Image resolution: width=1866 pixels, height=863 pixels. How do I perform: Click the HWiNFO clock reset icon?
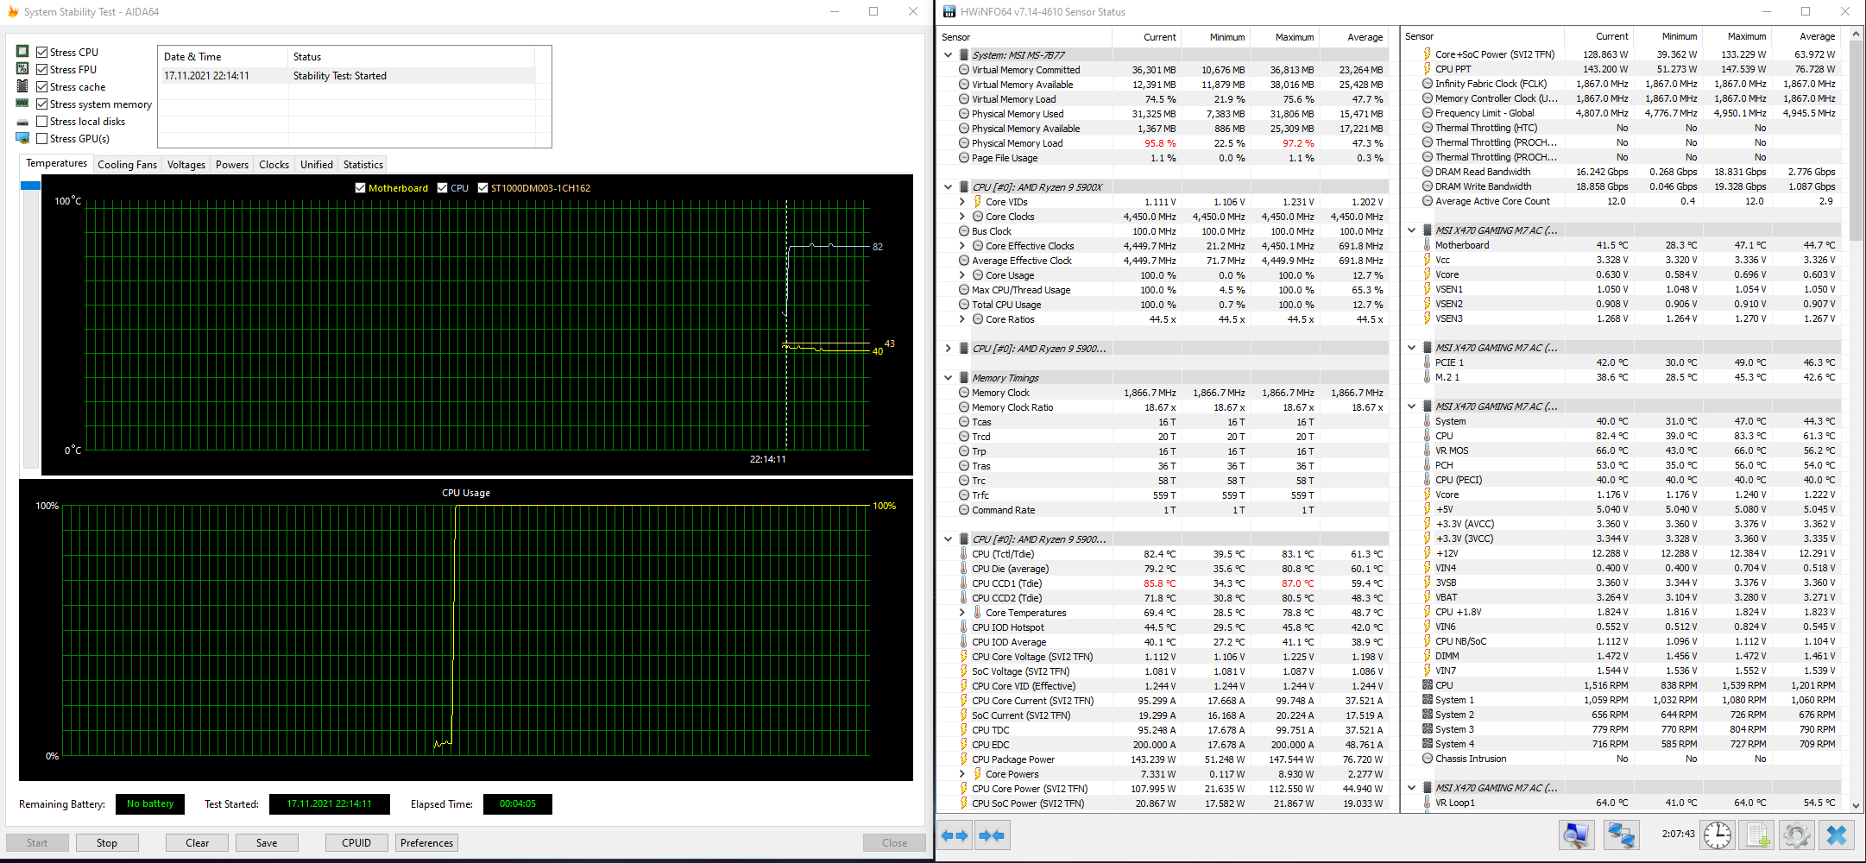[x=1718, y=835]
